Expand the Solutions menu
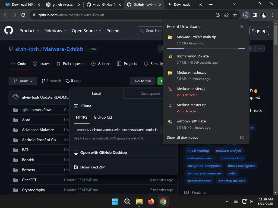The width and height of the screenshot is (278, 208). click(55, 31)
